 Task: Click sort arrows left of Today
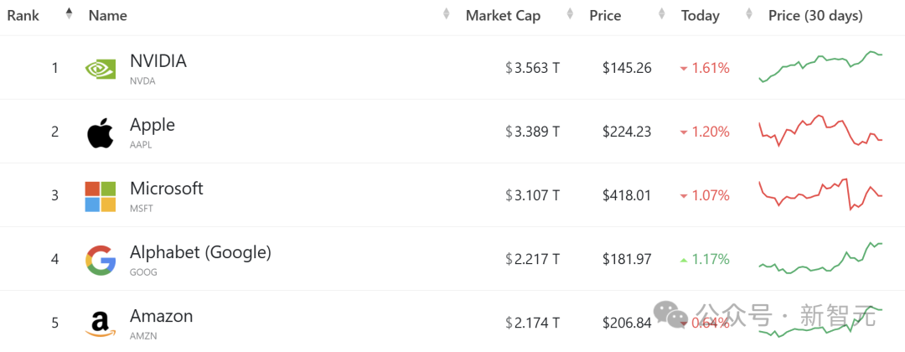tap(662, 14)
